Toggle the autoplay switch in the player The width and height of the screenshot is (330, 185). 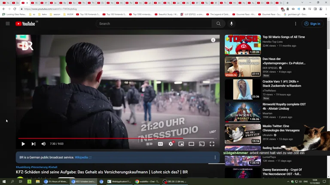pyautogui.click(x=149, y=144)
